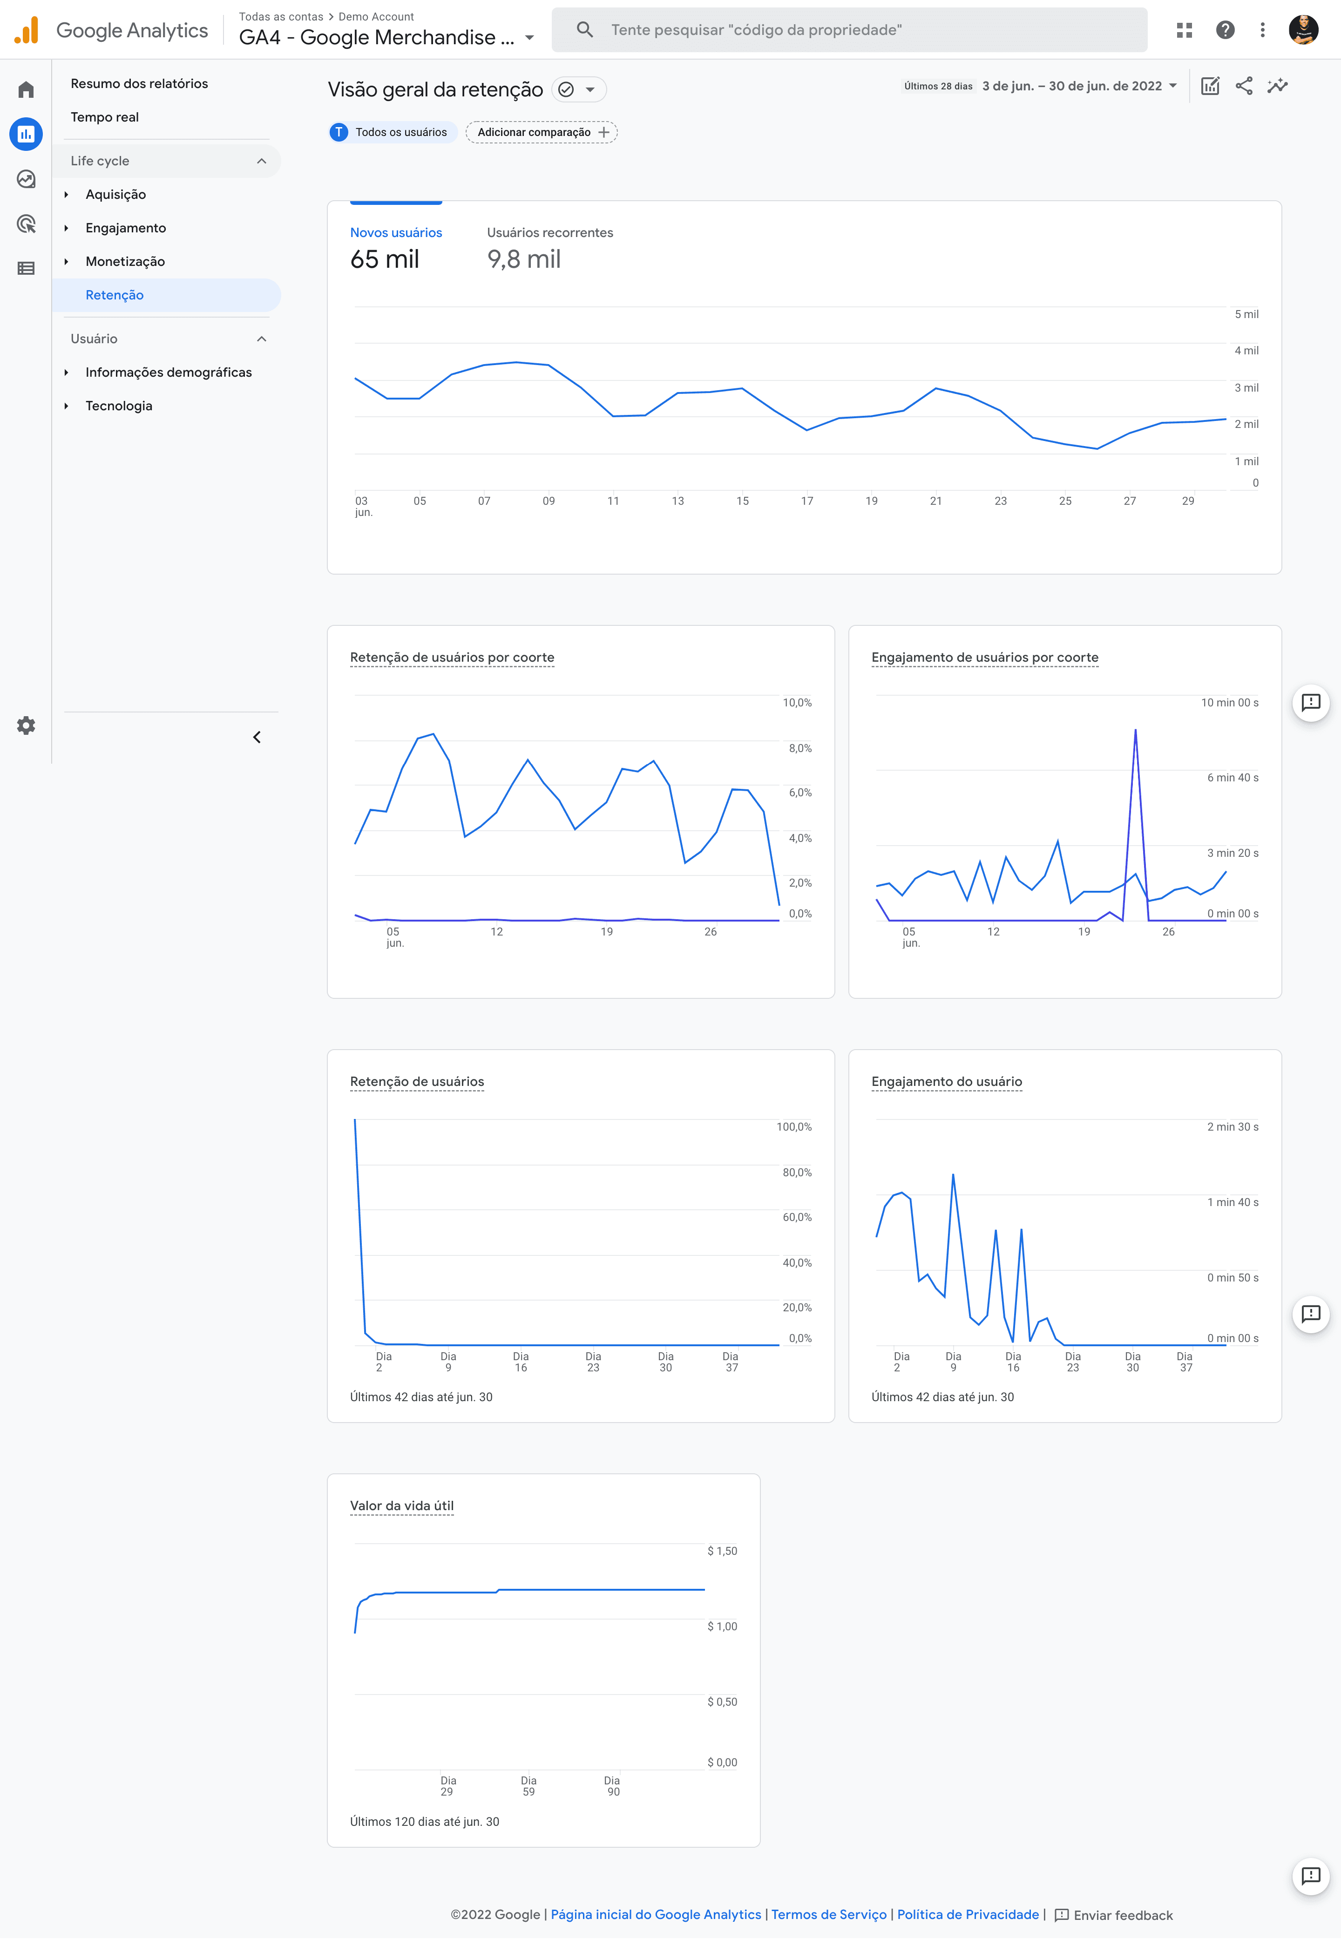The image size is (1341, 1939).
Task: Open the Google apps grid icon
Action: click(1185, 29)
